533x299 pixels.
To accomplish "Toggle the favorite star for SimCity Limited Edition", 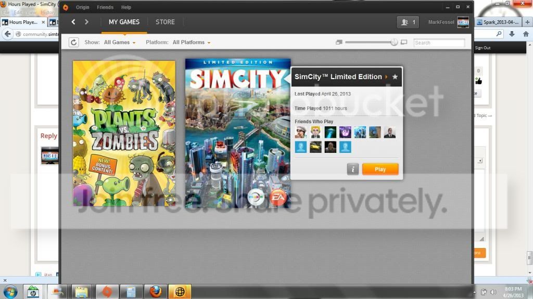I will (x=395, y=77).
